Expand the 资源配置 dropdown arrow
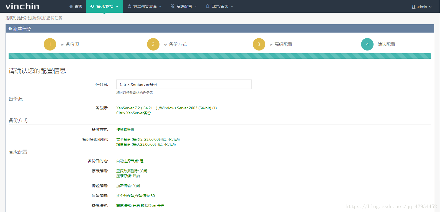 pos(196,6)
